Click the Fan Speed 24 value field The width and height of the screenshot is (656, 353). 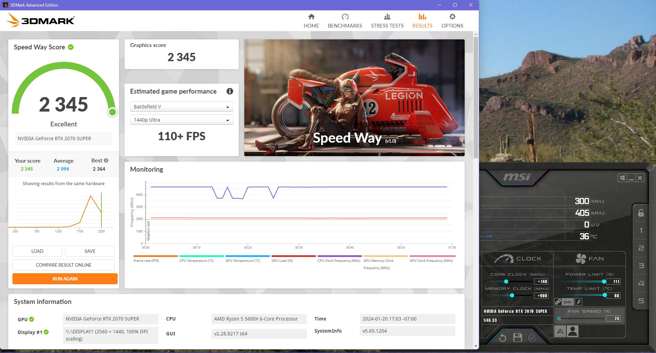[x=613, y=318]
